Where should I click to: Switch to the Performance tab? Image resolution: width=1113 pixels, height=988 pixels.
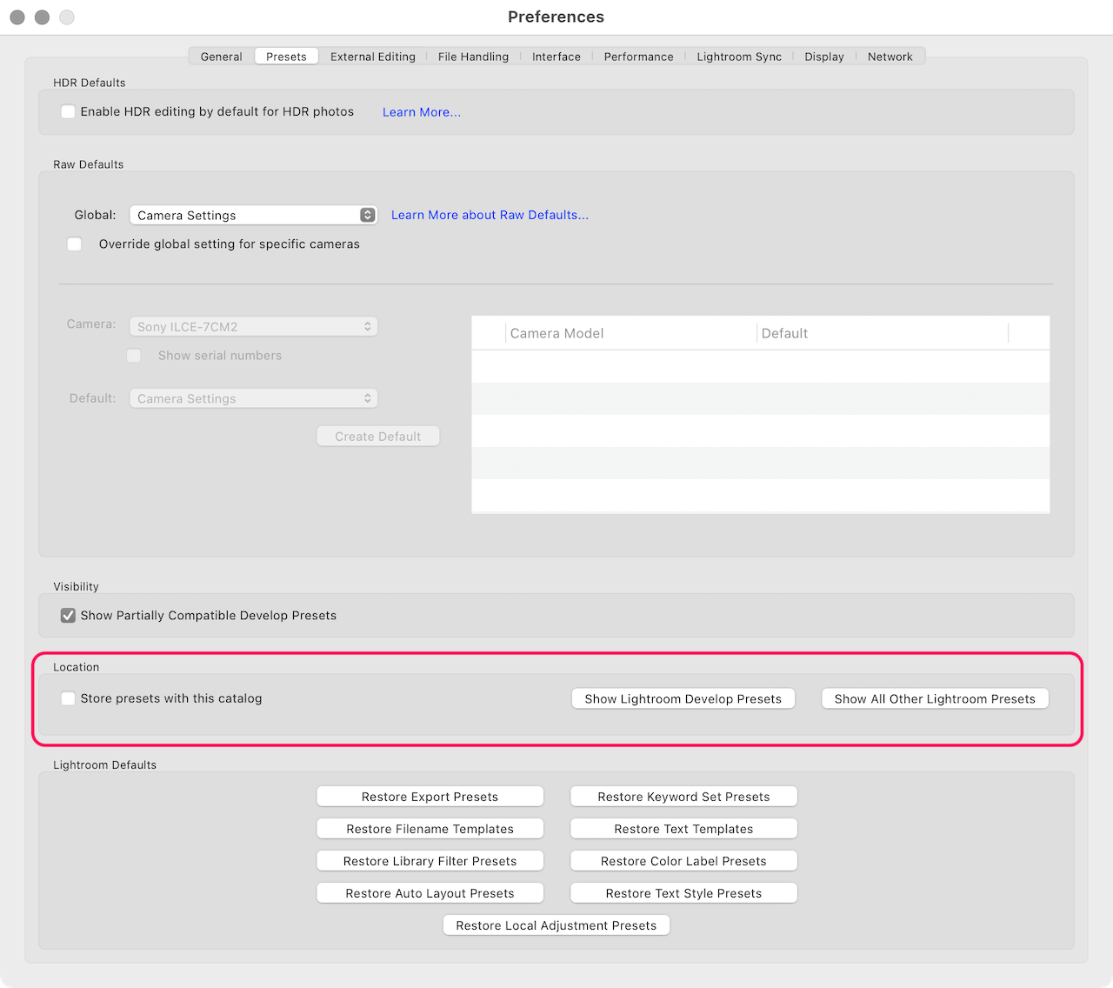[638, 57]
